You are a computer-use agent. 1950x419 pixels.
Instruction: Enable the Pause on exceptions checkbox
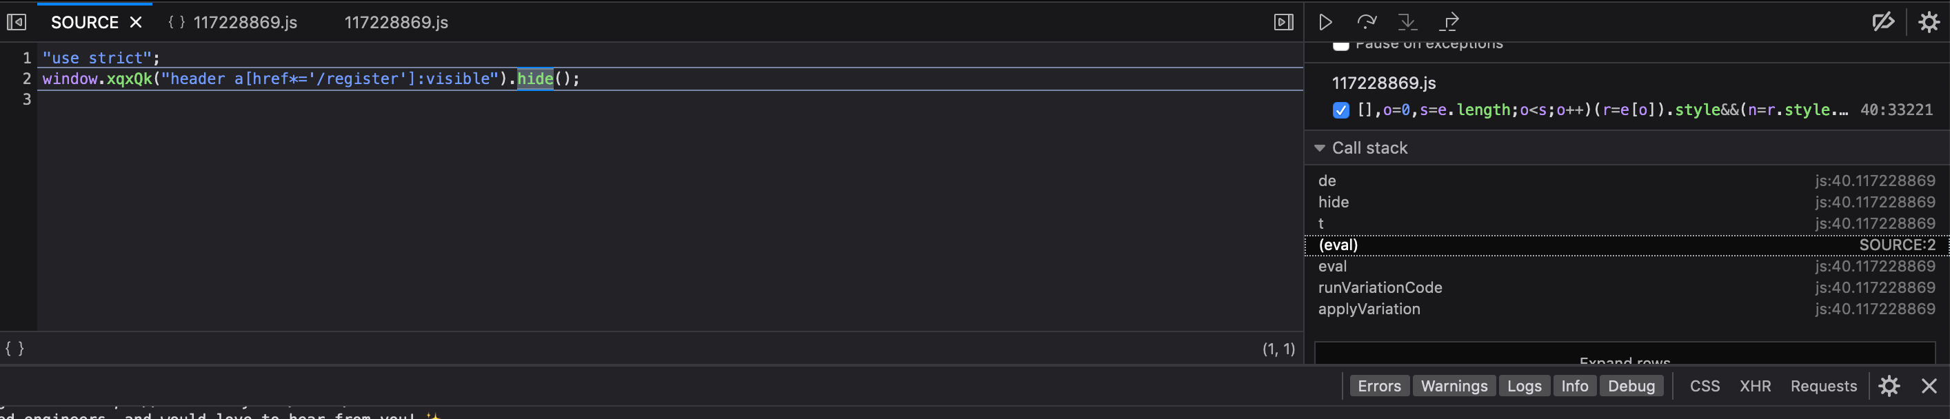click(x=1340, y=45)
